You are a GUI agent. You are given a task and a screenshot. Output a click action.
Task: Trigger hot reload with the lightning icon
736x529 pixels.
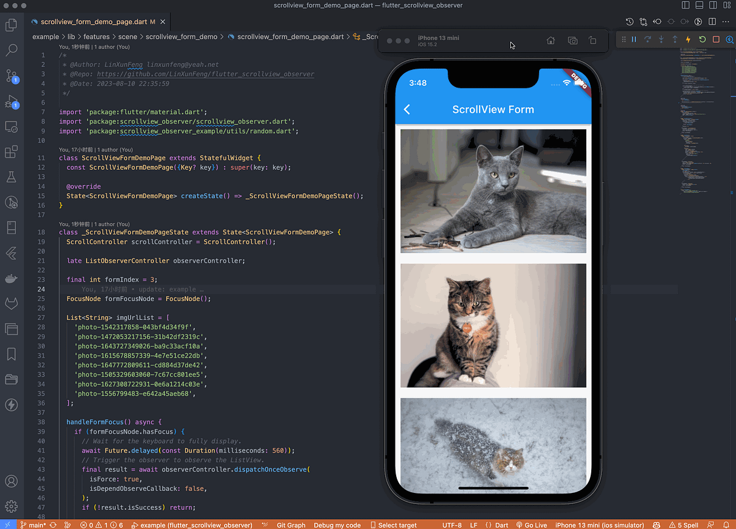tap(688, 39)
